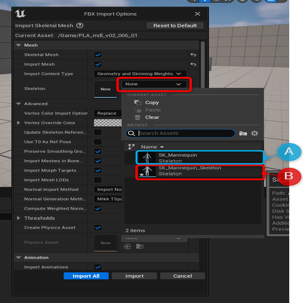Open the folder icon beside asset search
This screenshot has width=303, height=303.
[243, 133]
